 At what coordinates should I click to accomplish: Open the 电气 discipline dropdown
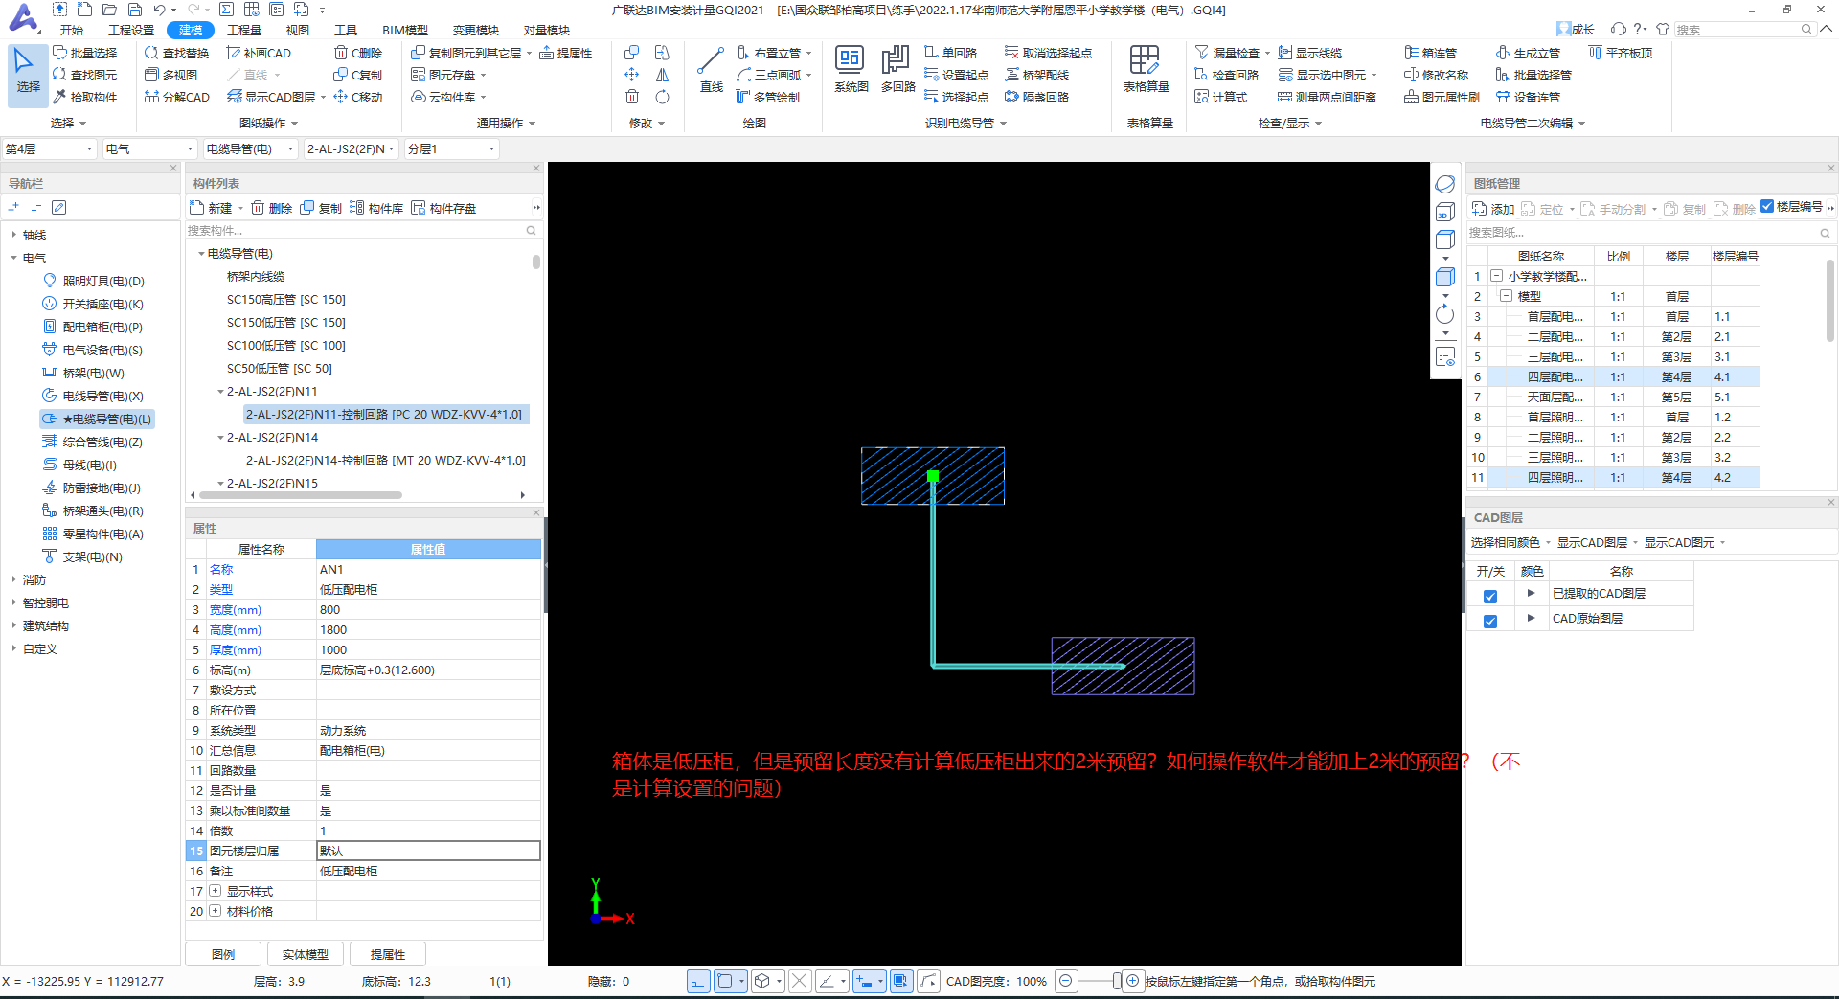coord(149,148)
